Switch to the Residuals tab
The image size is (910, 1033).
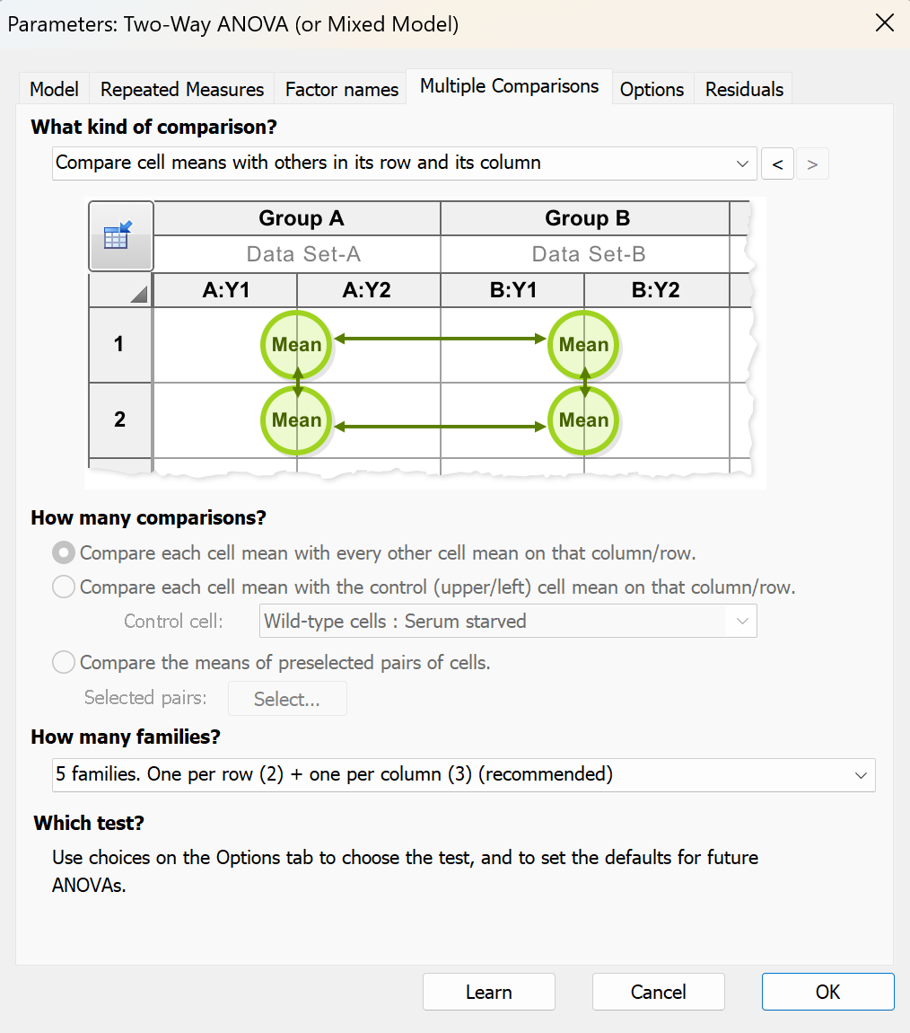(x=743, y=88)
